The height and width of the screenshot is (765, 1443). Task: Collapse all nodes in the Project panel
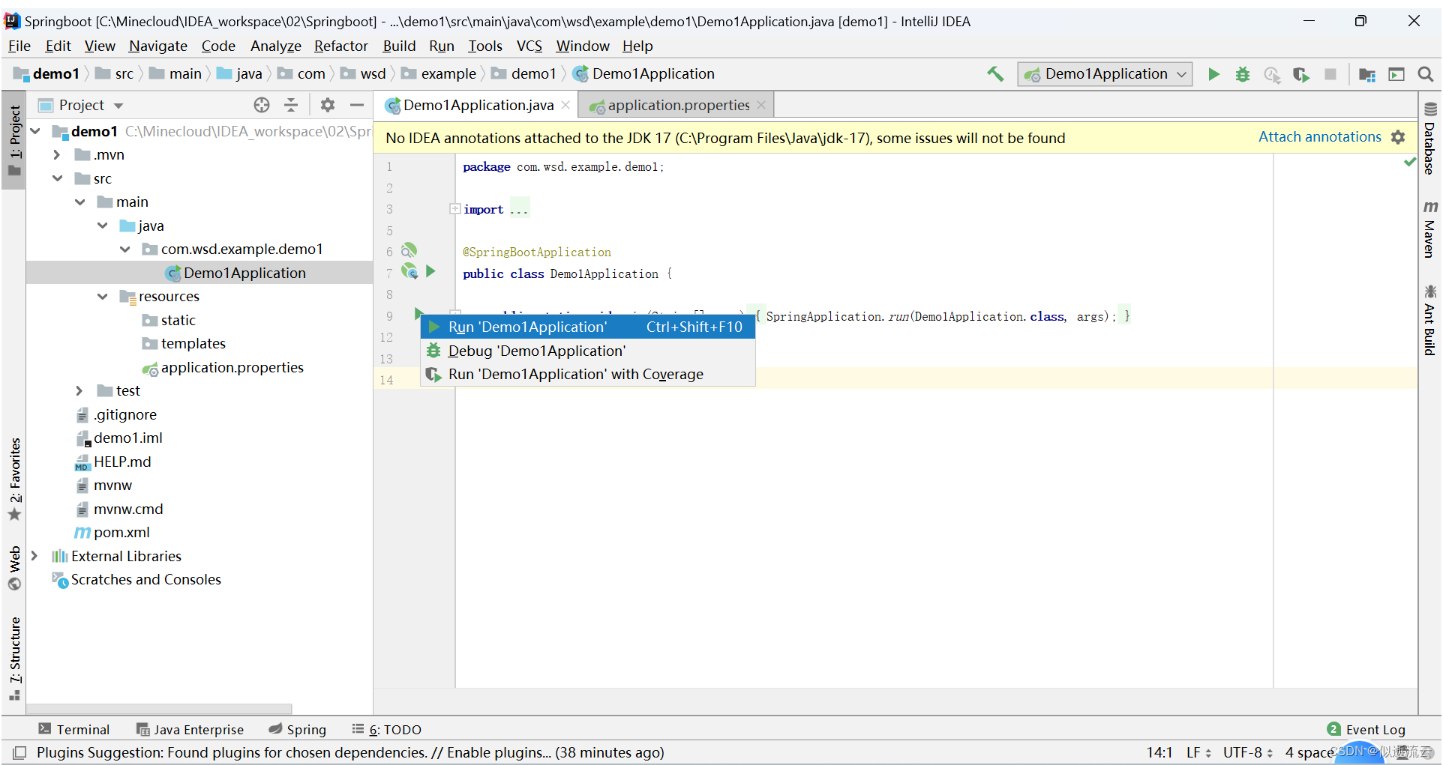[291, 105]
